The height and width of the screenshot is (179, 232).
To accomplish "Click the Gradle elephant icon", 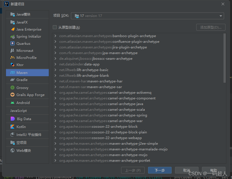I will pyautogui.click(x=12, y=80).
